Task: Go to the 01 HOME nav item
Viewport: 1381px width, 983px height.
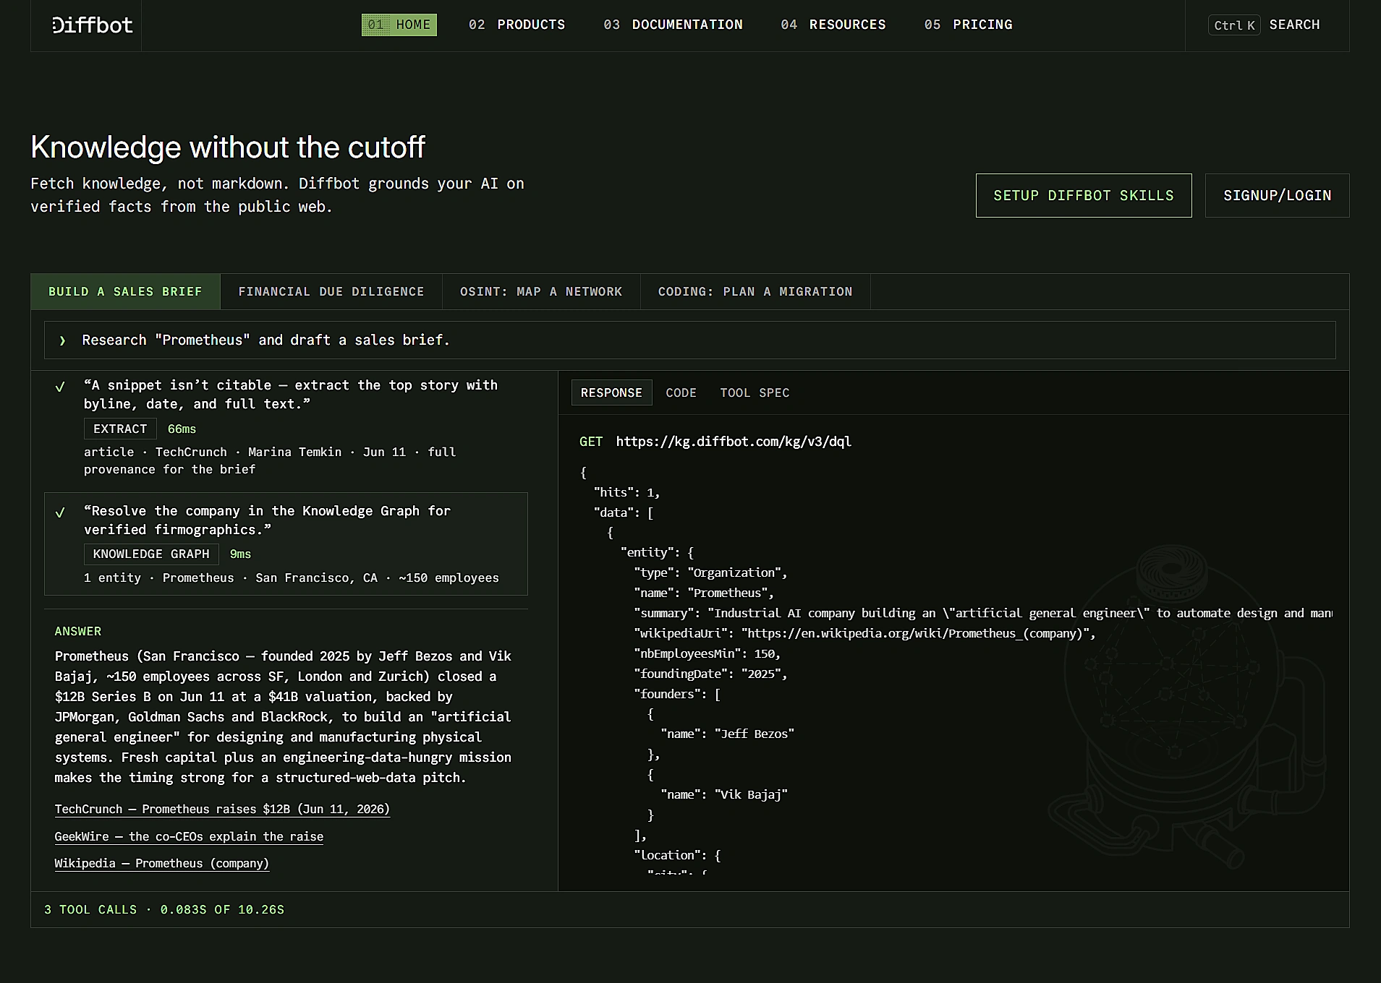Action: (399, 25)
